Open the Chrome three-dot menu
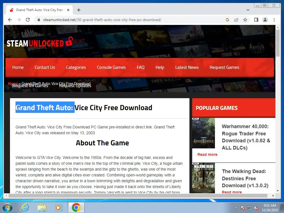This screenshot has width=284, height=213. 274,20
